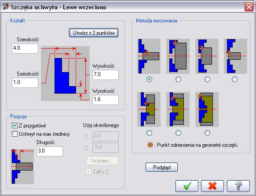This screenshot has width=256, height=196.
Task: Select the third radio button in the bottom row
Action: [x=207, y=133]
